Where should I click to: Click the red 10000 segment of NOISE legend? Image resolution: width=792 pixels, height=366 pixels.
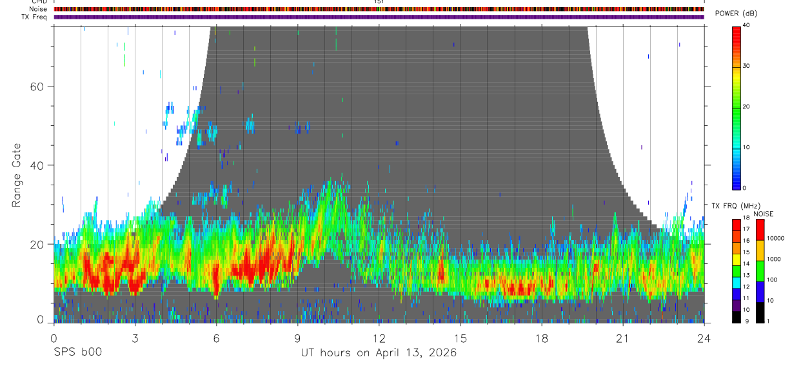pos(760,230)
